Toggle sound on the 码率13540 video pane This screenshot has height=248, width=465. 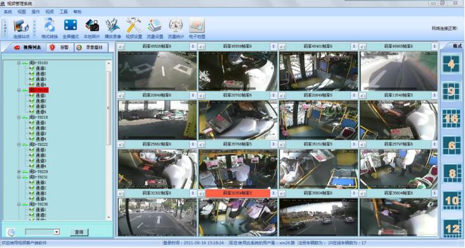pyautogui.click(x=363, y=95)
